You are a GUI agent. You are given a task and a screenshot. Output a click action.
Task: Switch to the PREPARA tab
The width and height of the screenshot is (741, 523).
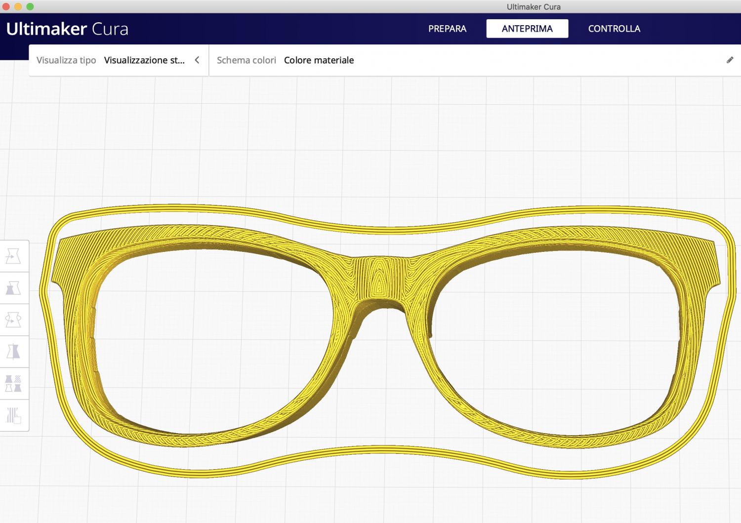click(447, 29)
